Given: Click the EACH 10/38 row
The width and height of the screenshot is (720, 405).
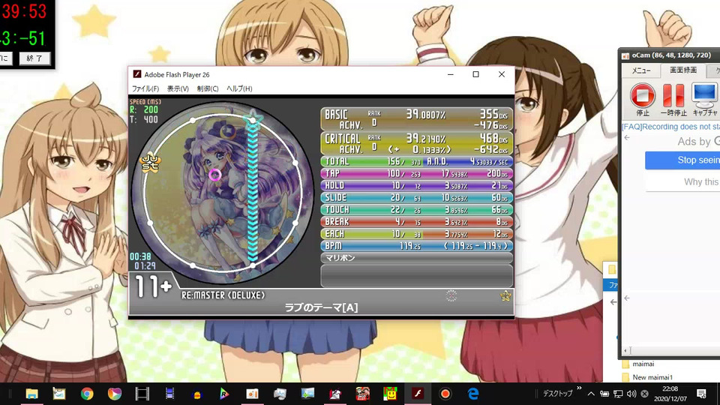Looking at the screenshot, I should coord(416,234).
